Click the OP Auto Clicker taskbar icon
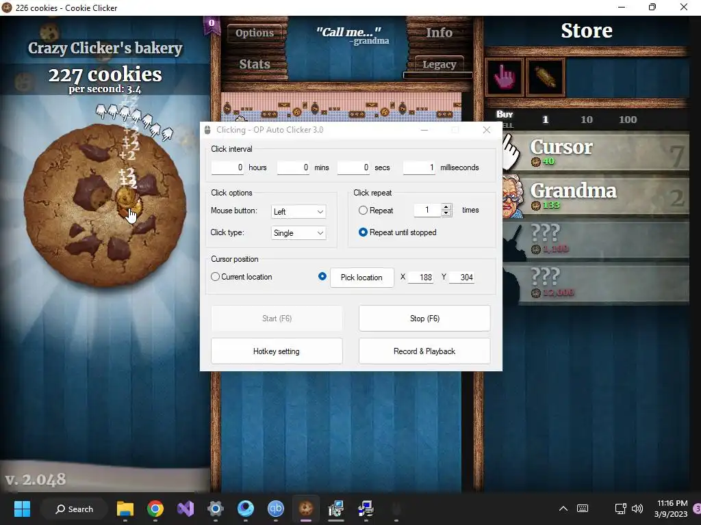The image size is (701, 525). pos(396,509)
